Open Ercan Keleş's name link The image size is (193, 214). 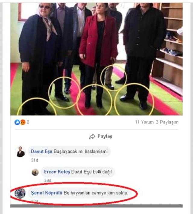[x=57, y=172]
